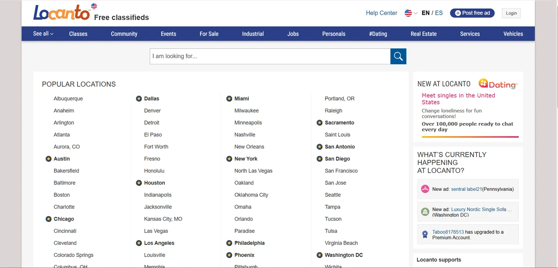Select the Atlanta location
This screenshot has width=558, height=268.
tap(62, 135)
